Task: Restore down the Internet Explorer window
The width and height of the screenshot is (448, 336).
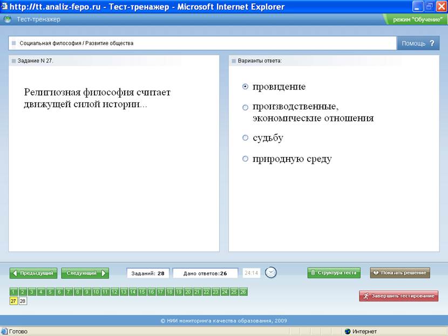Action: click(x=430, y=6)
